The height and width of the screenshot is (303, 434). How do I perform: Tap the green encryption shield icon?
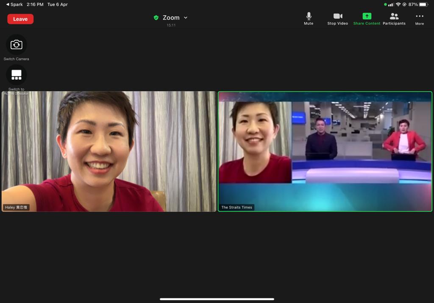156,18
